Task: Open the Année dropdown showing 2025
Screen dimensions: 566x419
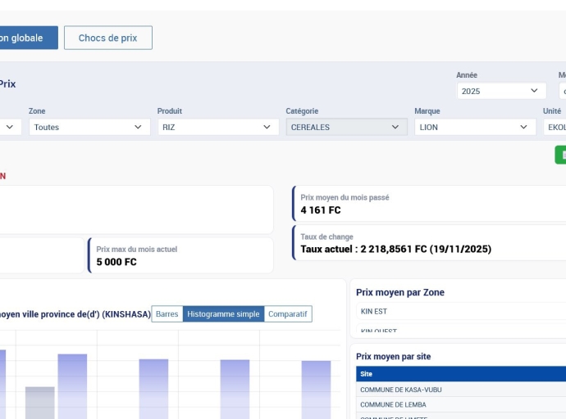Action: [x=501, y=91]
